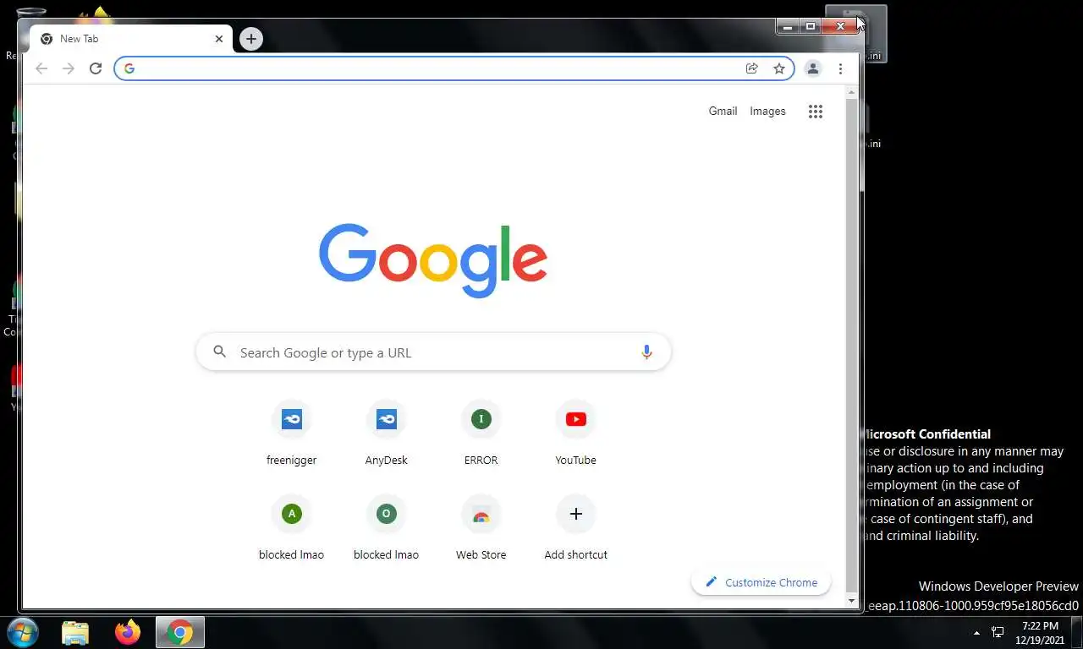Open the Windows Start button
The height and width of the screenshot is (649, 1083).
pyautogui.click(x=23, y=632)
